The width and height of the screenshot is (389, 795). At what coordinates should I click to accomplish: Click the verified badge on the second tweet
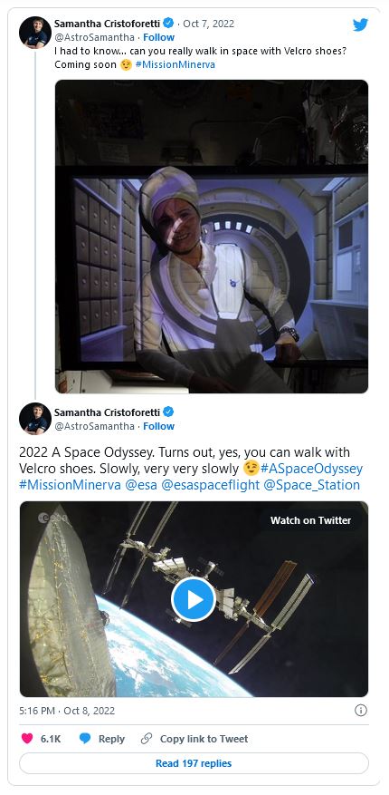[168, 412]
